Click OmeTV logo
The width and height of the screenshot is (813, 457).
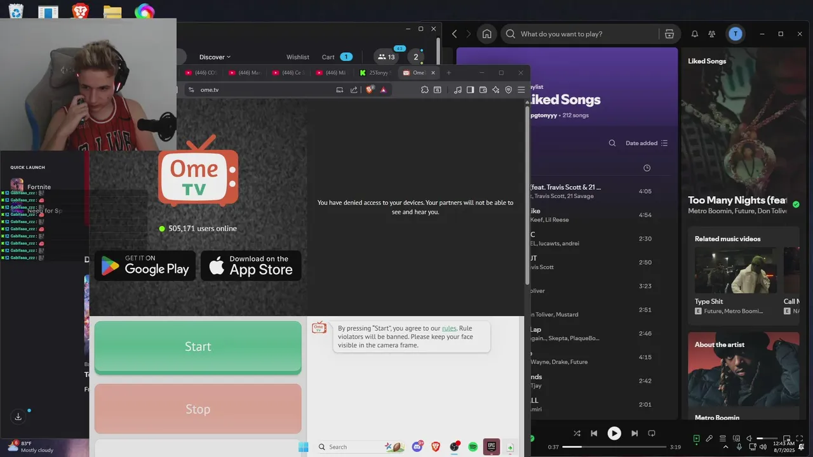coord(198,171)
